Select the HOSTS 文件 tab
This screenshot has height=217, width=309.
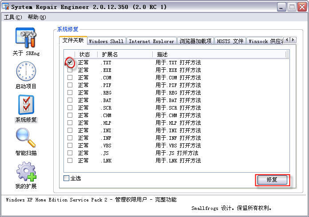(230, 41)
